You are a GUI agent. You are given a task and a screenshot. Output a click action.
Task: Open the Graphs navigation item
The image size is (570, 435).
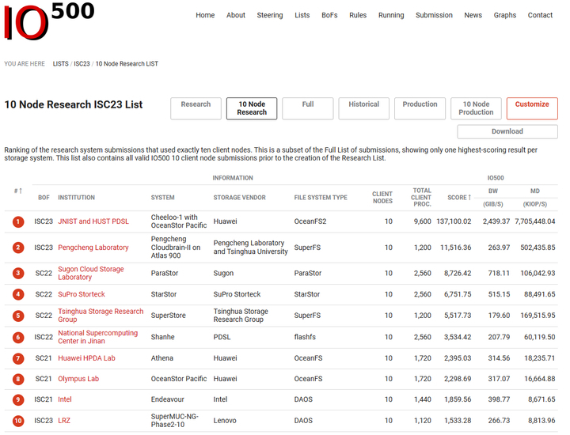click(x=504, y=15)
